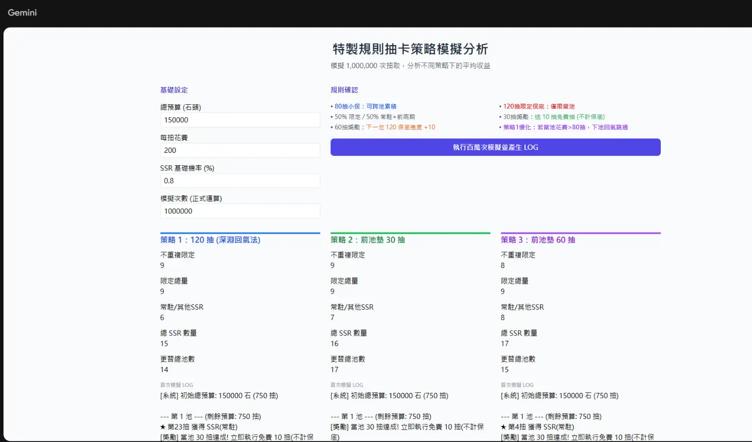
Task: Focus the 每抽花費 input showing 200
Action: click(x=240, y=150)
